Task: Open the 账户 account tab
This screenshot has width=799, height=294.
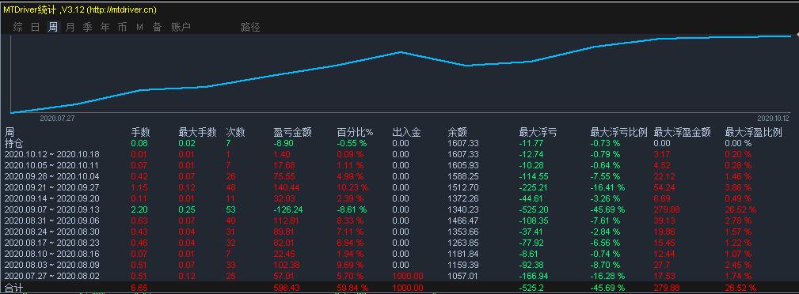Action: (x=181, y=27)
